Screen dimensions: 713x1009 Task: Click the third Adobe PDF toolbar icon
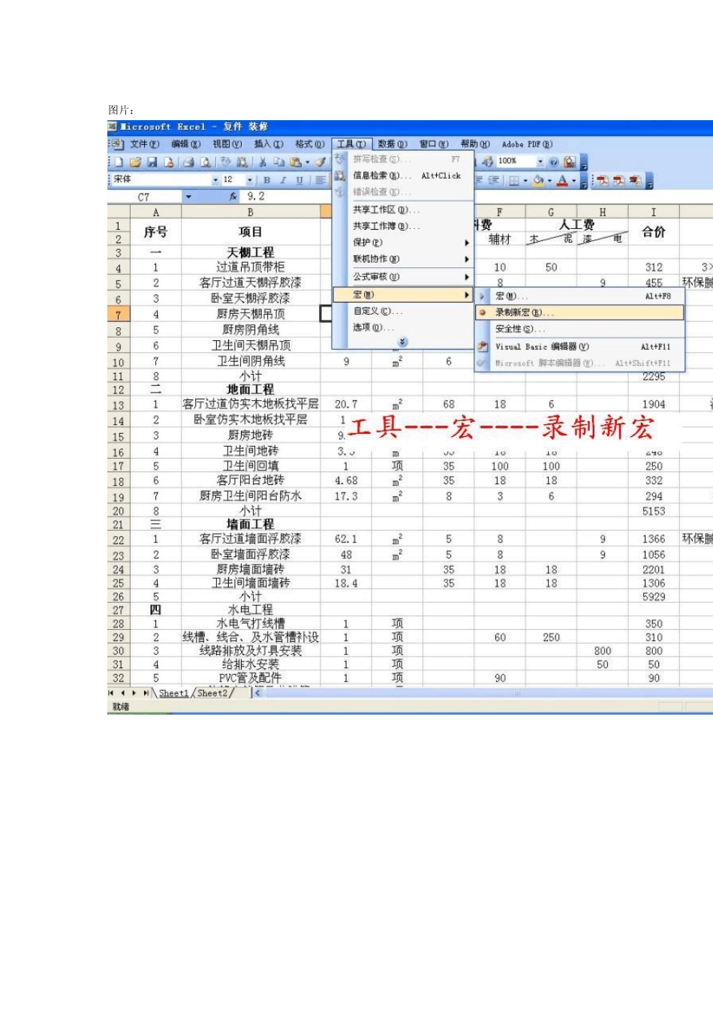click(x=635, y=180)
